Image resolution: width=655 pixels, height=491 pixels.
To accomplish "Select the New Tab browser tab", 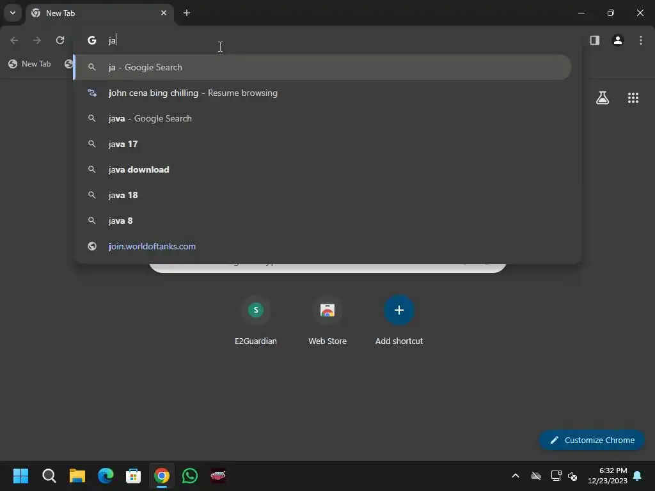I will (100, 13).
